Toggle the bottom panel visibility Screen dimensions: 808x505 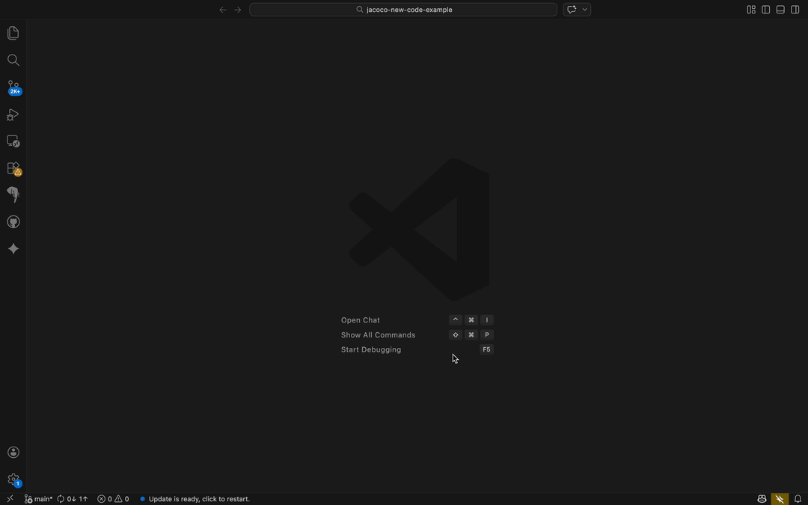point(780,9)
